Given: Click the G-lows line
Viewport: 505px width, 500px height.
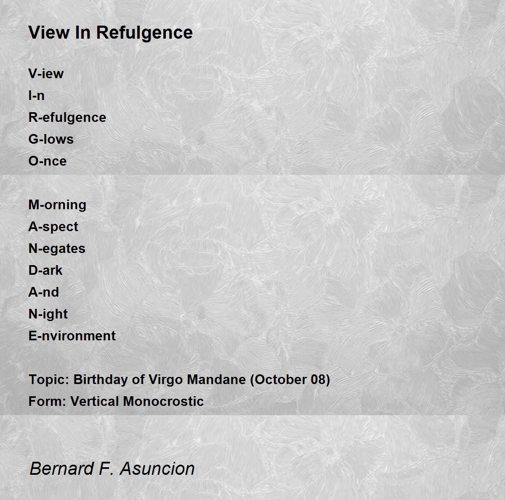Looking at the screenshot, I should (51, 139).
